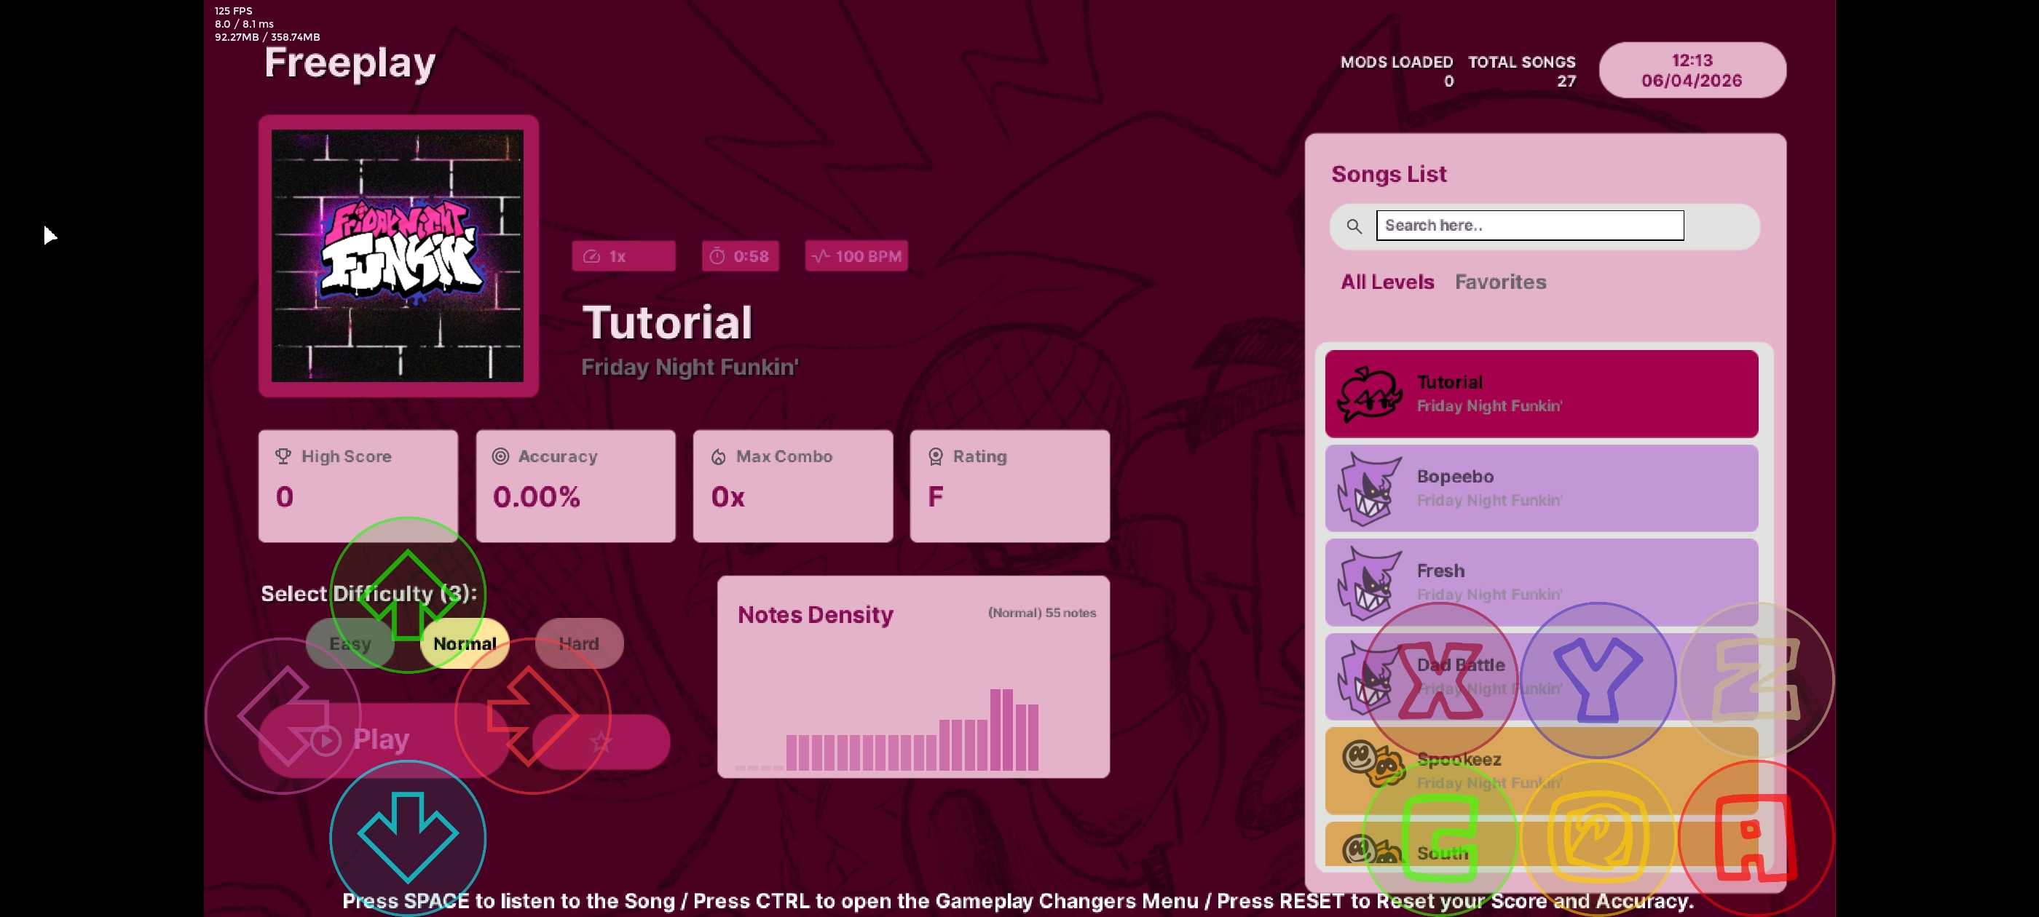Tap the red X virtual pad button
The image size is (2039, 917).
point(1440,680)
